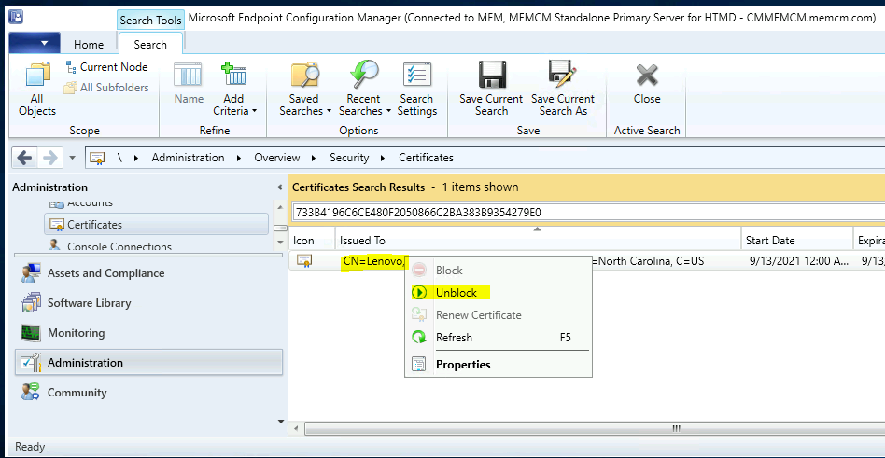Expand breadcrumb arrow after Overview
Viewport: 885px width, 458px height.
coord(315,158)
